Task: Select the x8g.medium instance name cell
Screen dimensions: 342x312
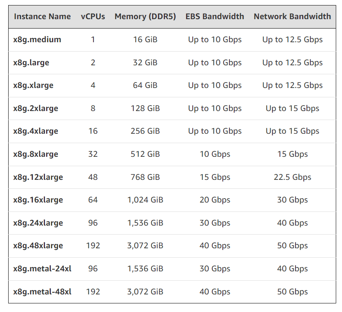Action: (37, 39)
